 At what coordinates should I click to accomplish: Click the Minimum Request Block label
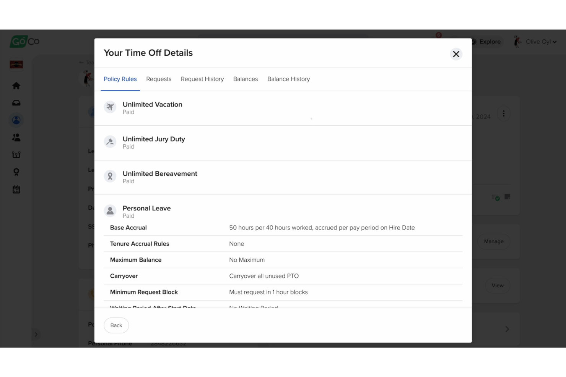click(x=144, y=292)
